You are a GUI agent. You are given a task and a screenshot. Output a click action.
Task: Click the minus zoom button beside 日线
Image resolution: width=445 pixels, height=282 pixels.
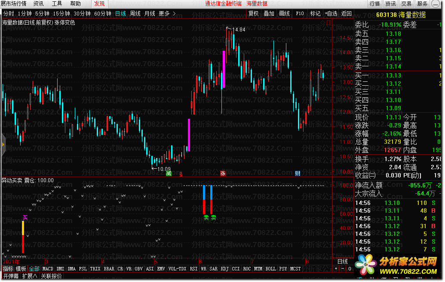coord(343,269)
